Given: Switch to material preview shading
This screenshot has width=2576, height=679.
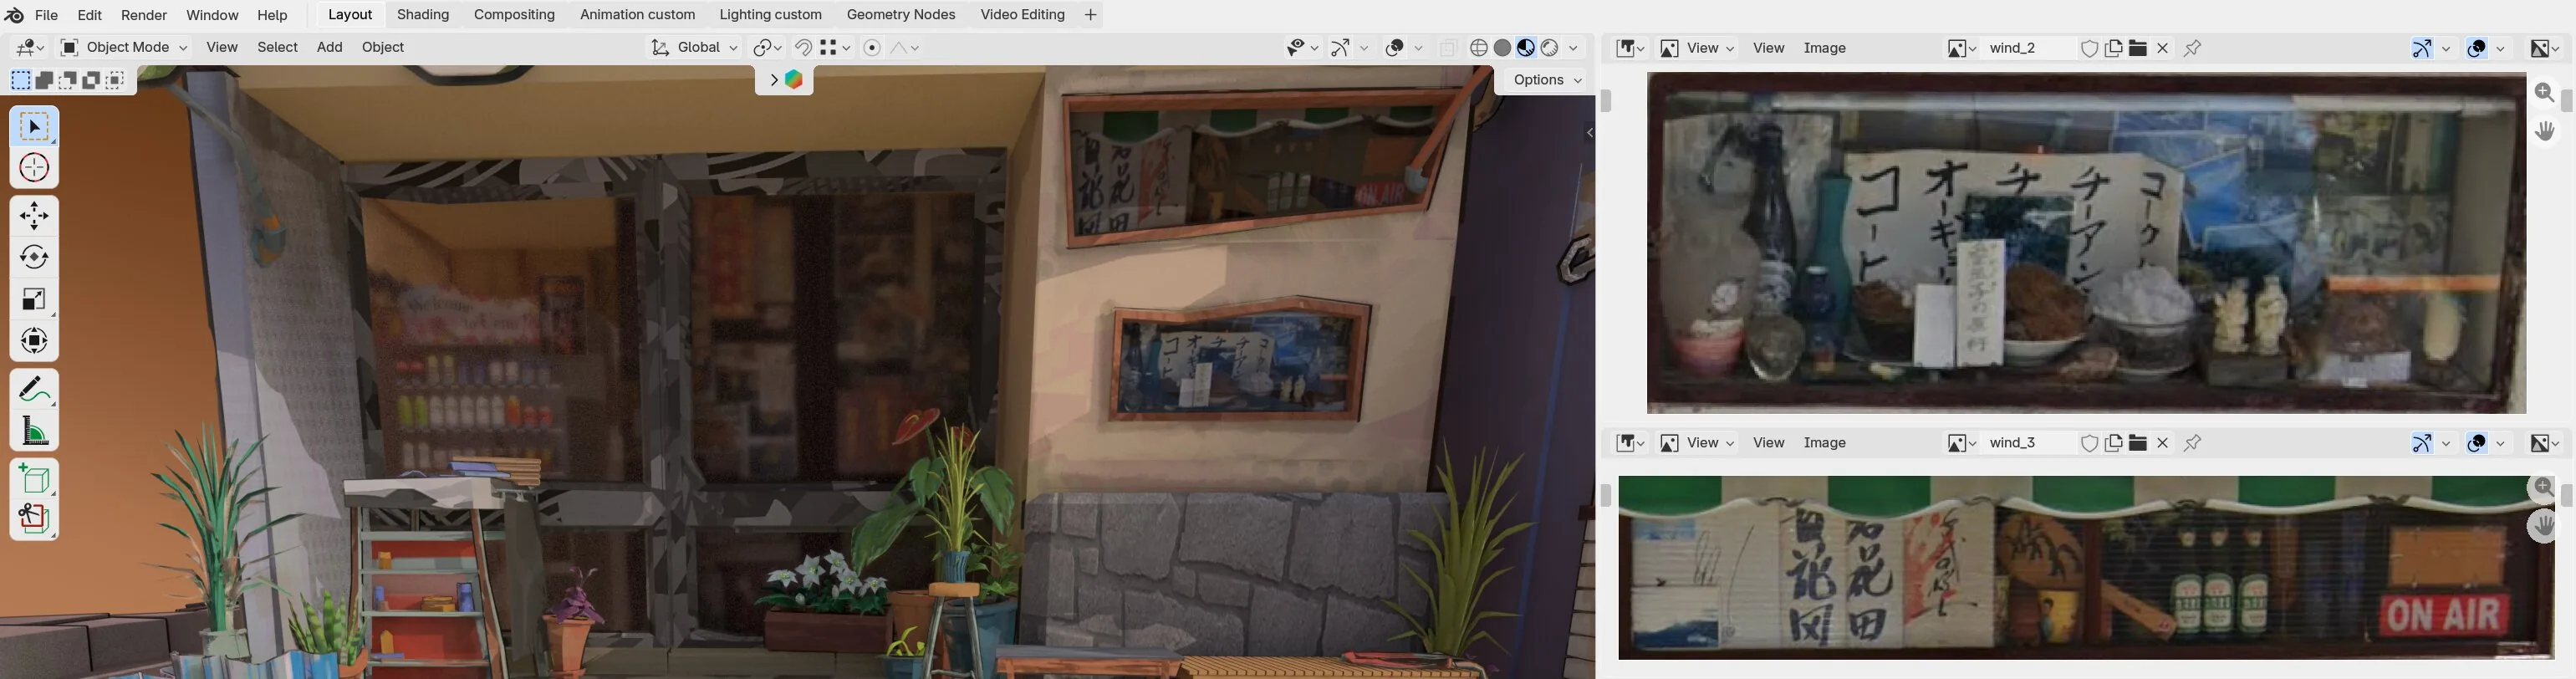Looking at the screenshot, I should 1526,48.
